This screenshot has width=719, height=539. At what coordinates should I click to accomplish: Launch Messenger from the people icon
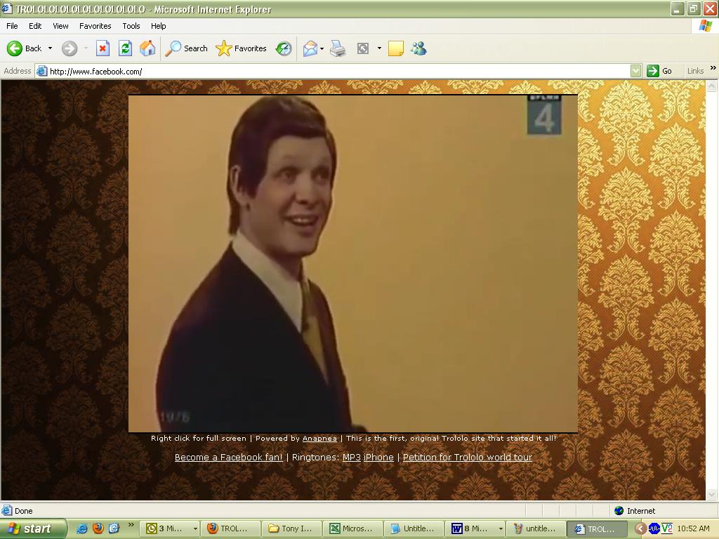418,48
